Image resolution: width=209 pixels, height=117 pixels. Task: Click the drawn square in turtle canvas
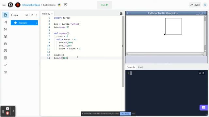tap(173, 26)
